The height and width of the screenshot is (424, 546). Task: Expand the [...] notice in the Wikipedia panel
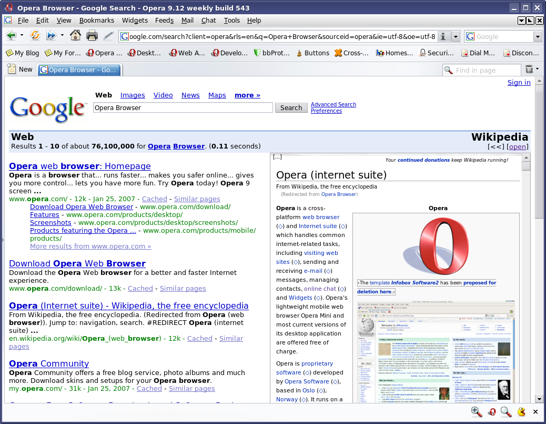(x=277, y=156)
